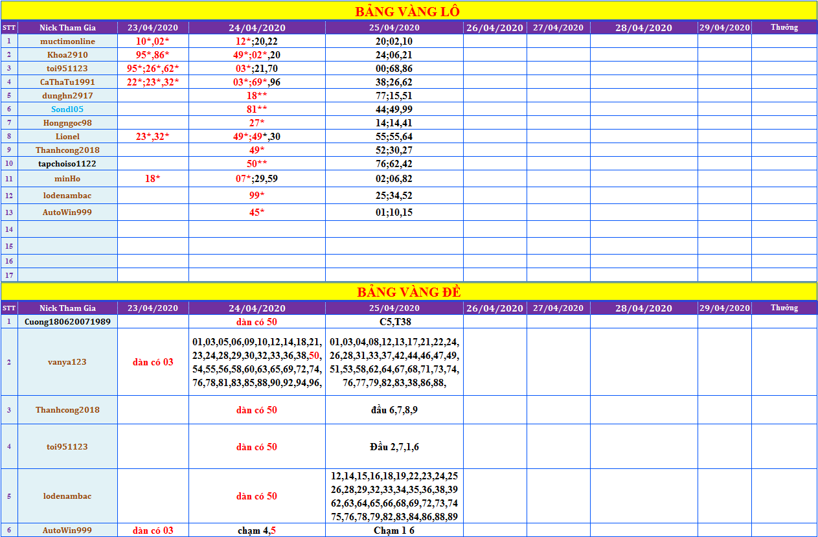Click 'Thưởng' header of the Lô table

point(784,27)
